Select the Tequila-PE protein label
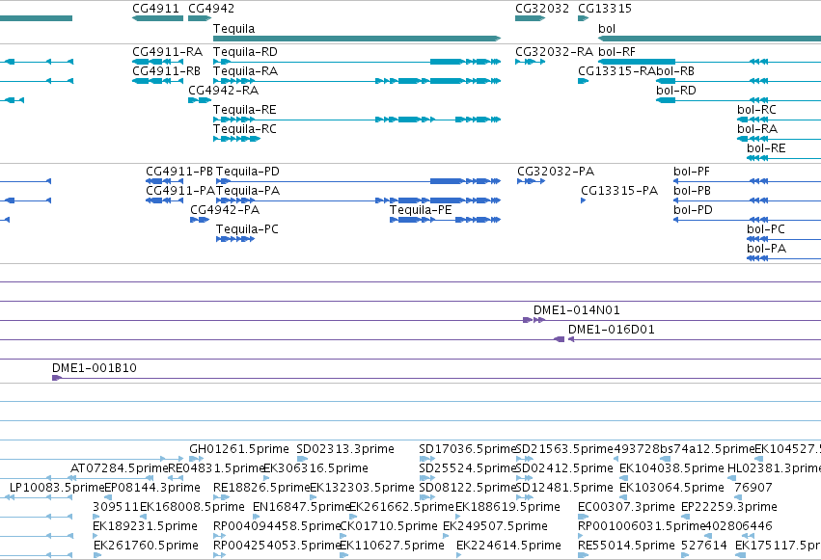The height and width of the screenshot is (560, 821). point(421,211)
